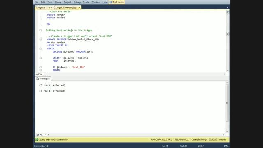The height and width of the screenshot is (148, 263).
Task: Open the Debug menu
Action: [77, 2]
